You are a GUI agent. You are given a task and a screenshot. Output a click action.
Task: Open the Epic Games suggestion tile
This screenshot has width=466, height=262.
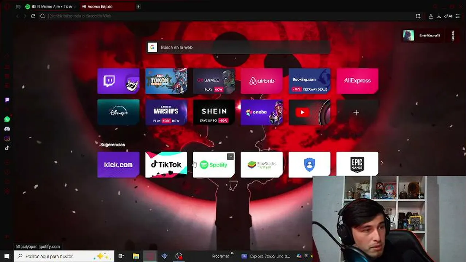(x=357, y=164)
